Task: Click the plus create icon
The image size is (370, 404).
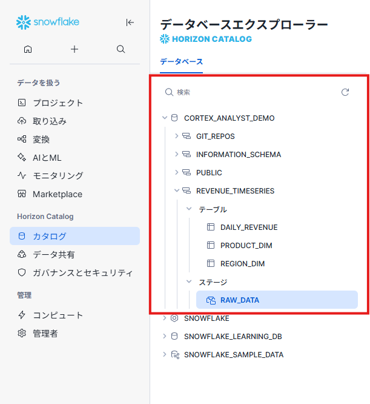Action: coord(74,49)
